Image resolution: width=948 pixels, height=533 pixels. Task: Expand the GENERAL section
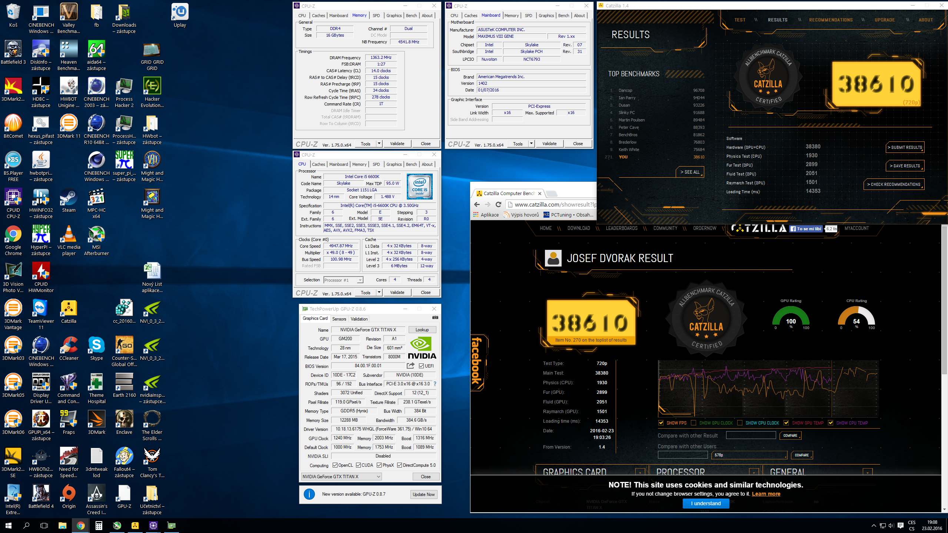tap(867, 472)
